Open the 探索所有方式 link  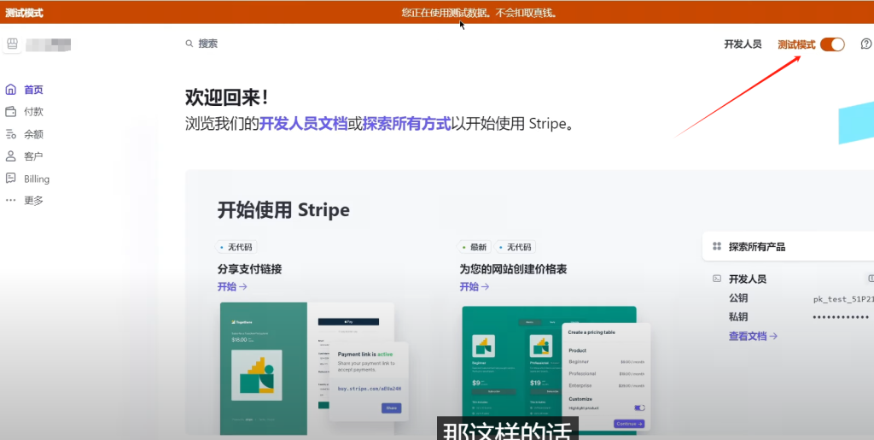407,123
